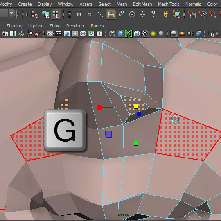Open the Modify menu

6,4
